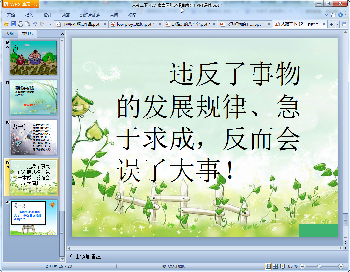
Task: Click the 85 % zoom level
Action: click(x=293, y=266)
